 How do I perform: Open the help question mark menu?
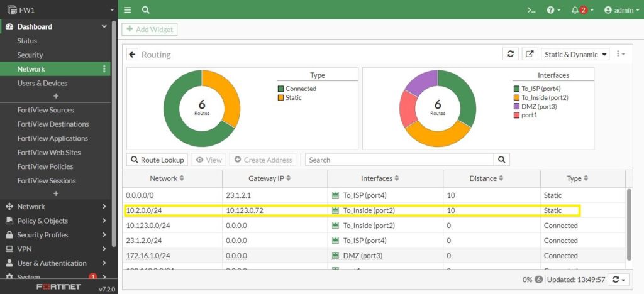click(x=550, y=10)
